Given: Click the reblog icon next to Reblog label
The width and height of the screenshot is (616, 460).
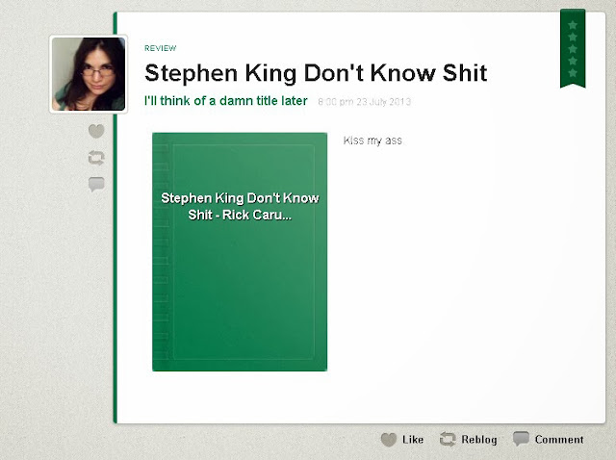Looking at the screenshot, I should (x=448, y=439).
